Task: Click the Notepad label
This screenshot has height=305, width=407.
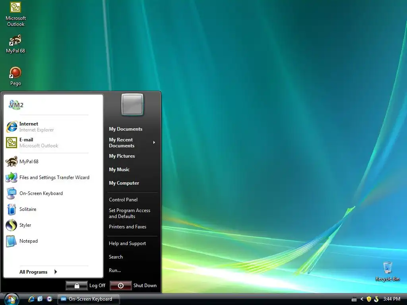Action: click(x=29, y=241)
